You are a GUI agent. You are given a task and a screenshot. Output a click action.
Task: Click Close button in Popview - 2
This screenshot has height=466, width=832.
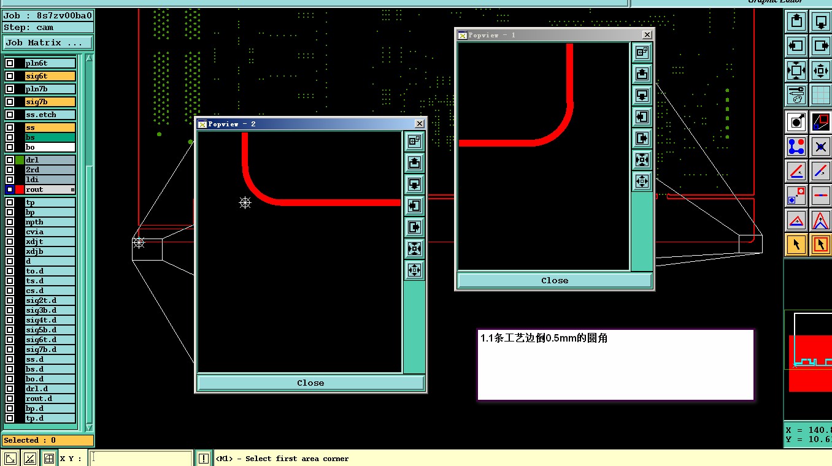[310, 383]
